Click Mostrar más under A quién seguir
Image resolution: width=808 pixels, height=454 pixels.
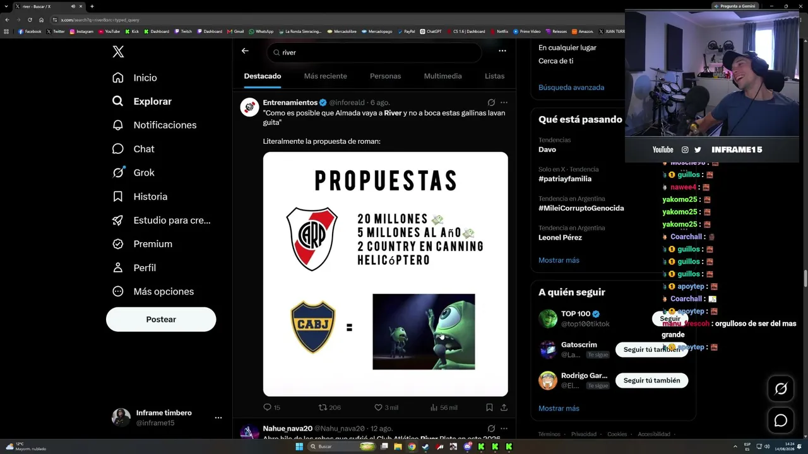tap(559, 409)
